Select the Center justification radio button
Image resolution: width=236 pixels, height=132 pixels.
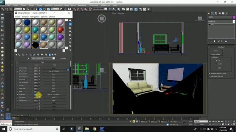[216, 64]
